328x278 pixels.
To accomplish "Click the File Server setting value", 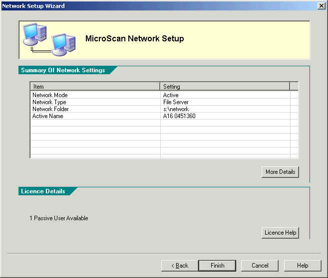I will coord(176,102).
